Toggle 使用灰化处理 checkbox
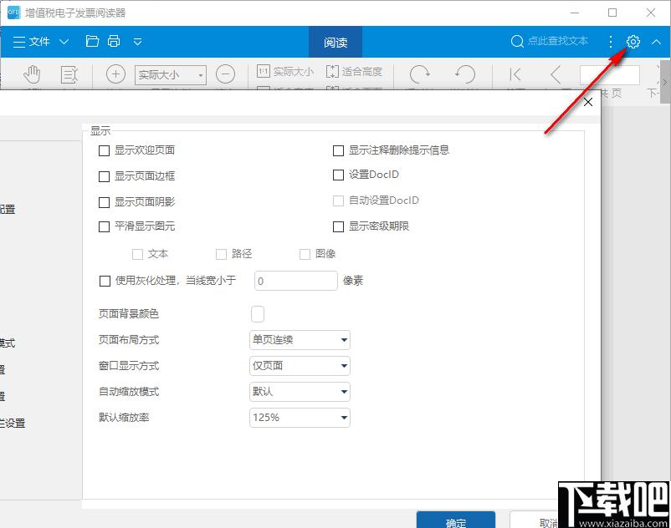 [x=105, y=281]
